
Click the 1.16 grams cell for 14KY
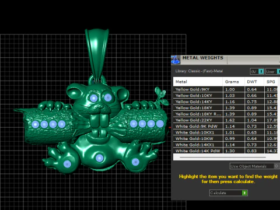233,101
